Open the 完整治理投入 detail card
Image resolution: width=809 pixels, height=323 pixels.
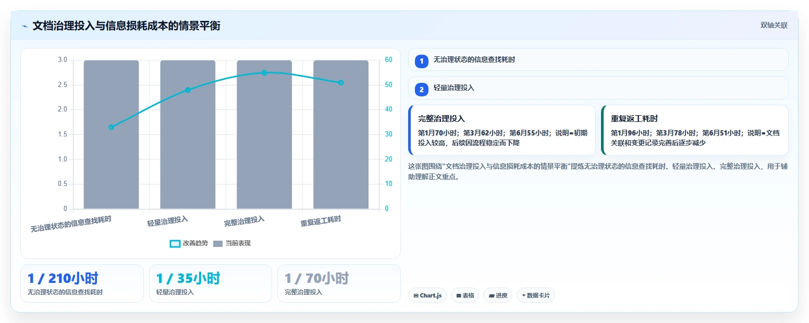(x=501, y=130)
